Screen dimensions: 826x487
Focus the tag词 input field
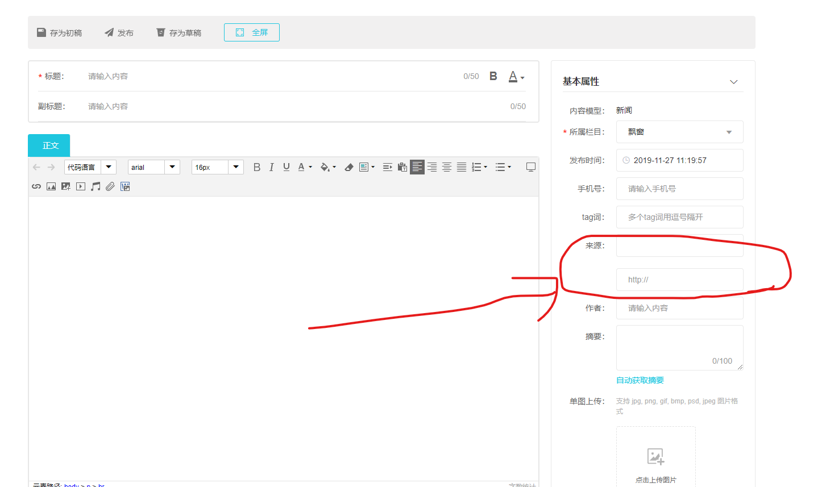(x=680, y=217)
